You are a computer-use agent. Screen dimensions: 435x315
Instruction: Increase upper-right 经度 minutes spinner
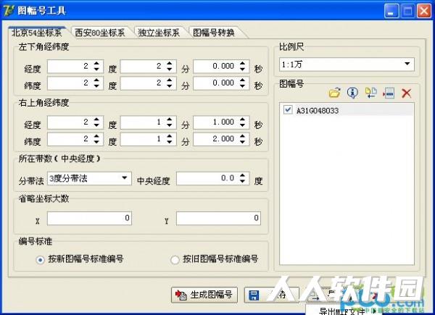169,119
